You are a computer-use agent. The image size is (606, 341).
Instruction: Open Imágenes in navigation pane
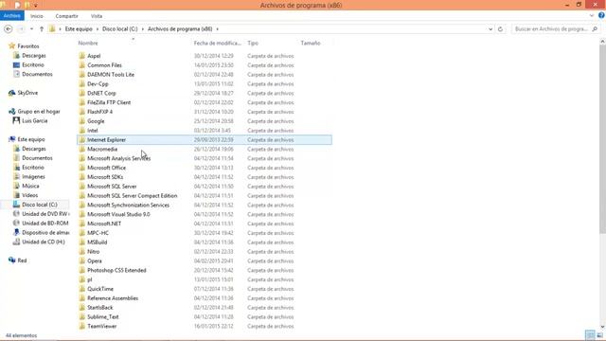[x=33, y=176]
